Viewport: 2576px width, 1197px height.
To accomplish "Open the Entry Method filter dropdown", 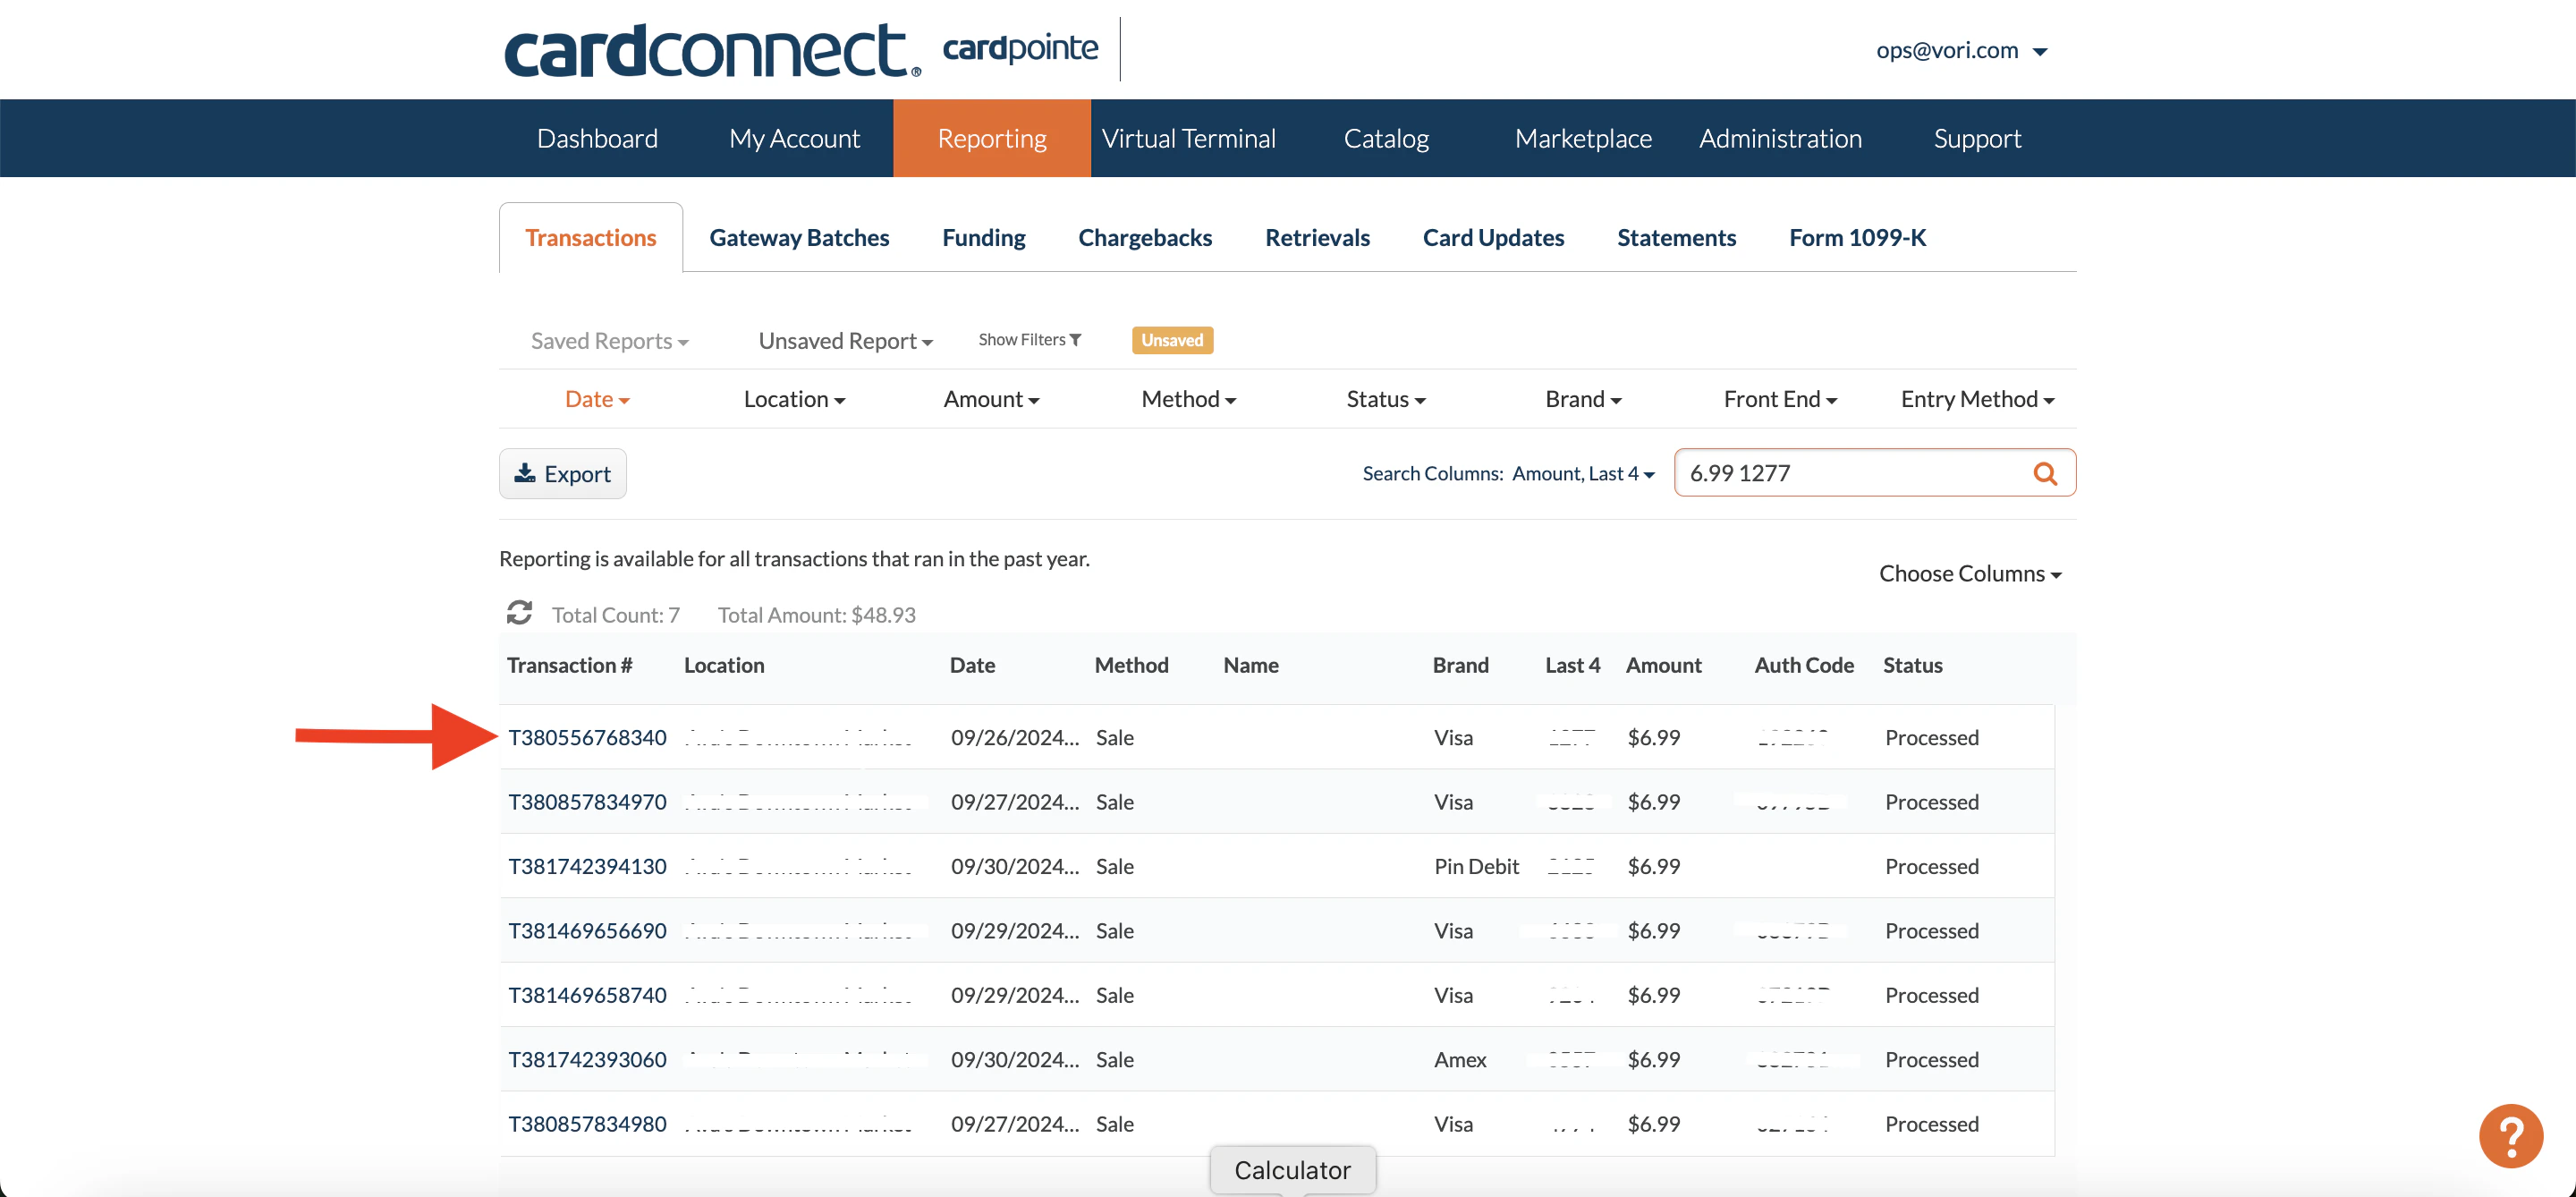I will (x=1977, y=399).
